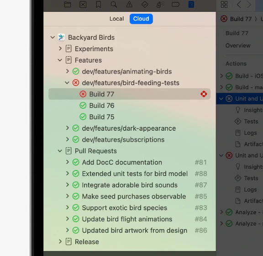This screenshot has width=263, height=256.
Task: Select Make seed purchases observable row
Action: (x=129, y=196)
